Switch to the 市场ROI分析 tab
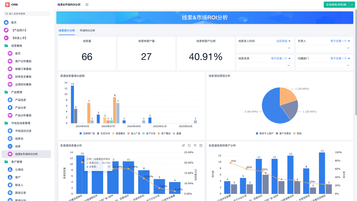 87,31
